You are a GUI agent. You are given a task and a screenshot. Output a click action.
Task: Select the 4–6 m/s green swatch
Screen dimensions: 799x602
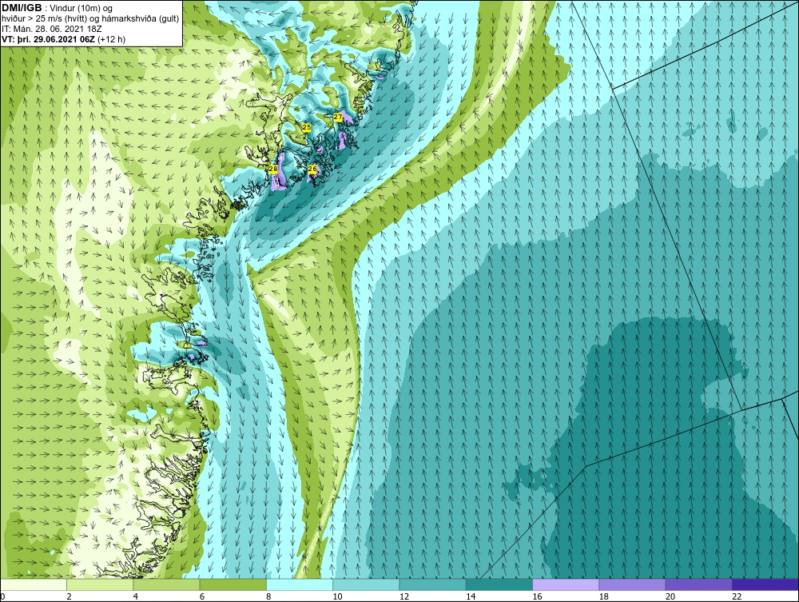pyautogui.click(x=166, y=584)
